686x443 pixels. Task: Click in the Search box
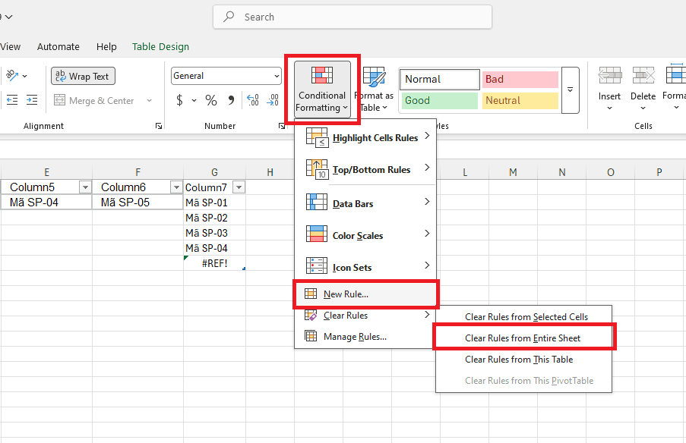352,17
